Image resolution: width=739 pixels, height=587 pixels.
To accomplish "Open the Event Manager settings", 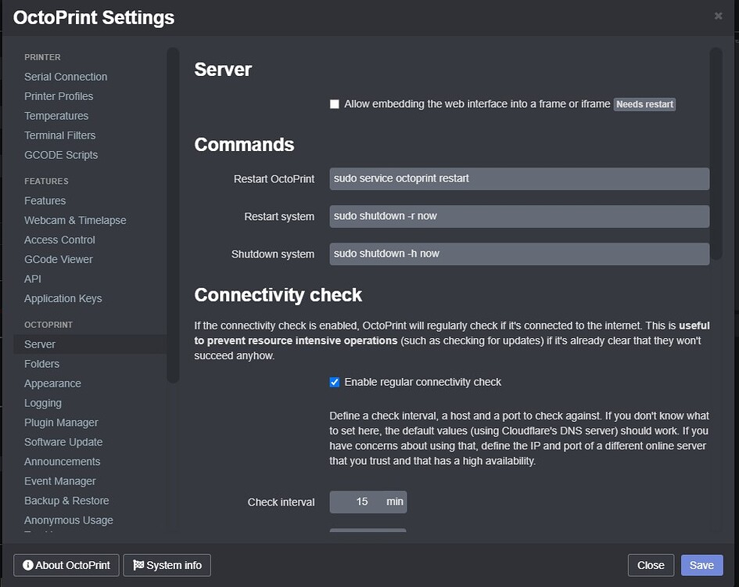I will pyautogui.click(x=59, y=481).
